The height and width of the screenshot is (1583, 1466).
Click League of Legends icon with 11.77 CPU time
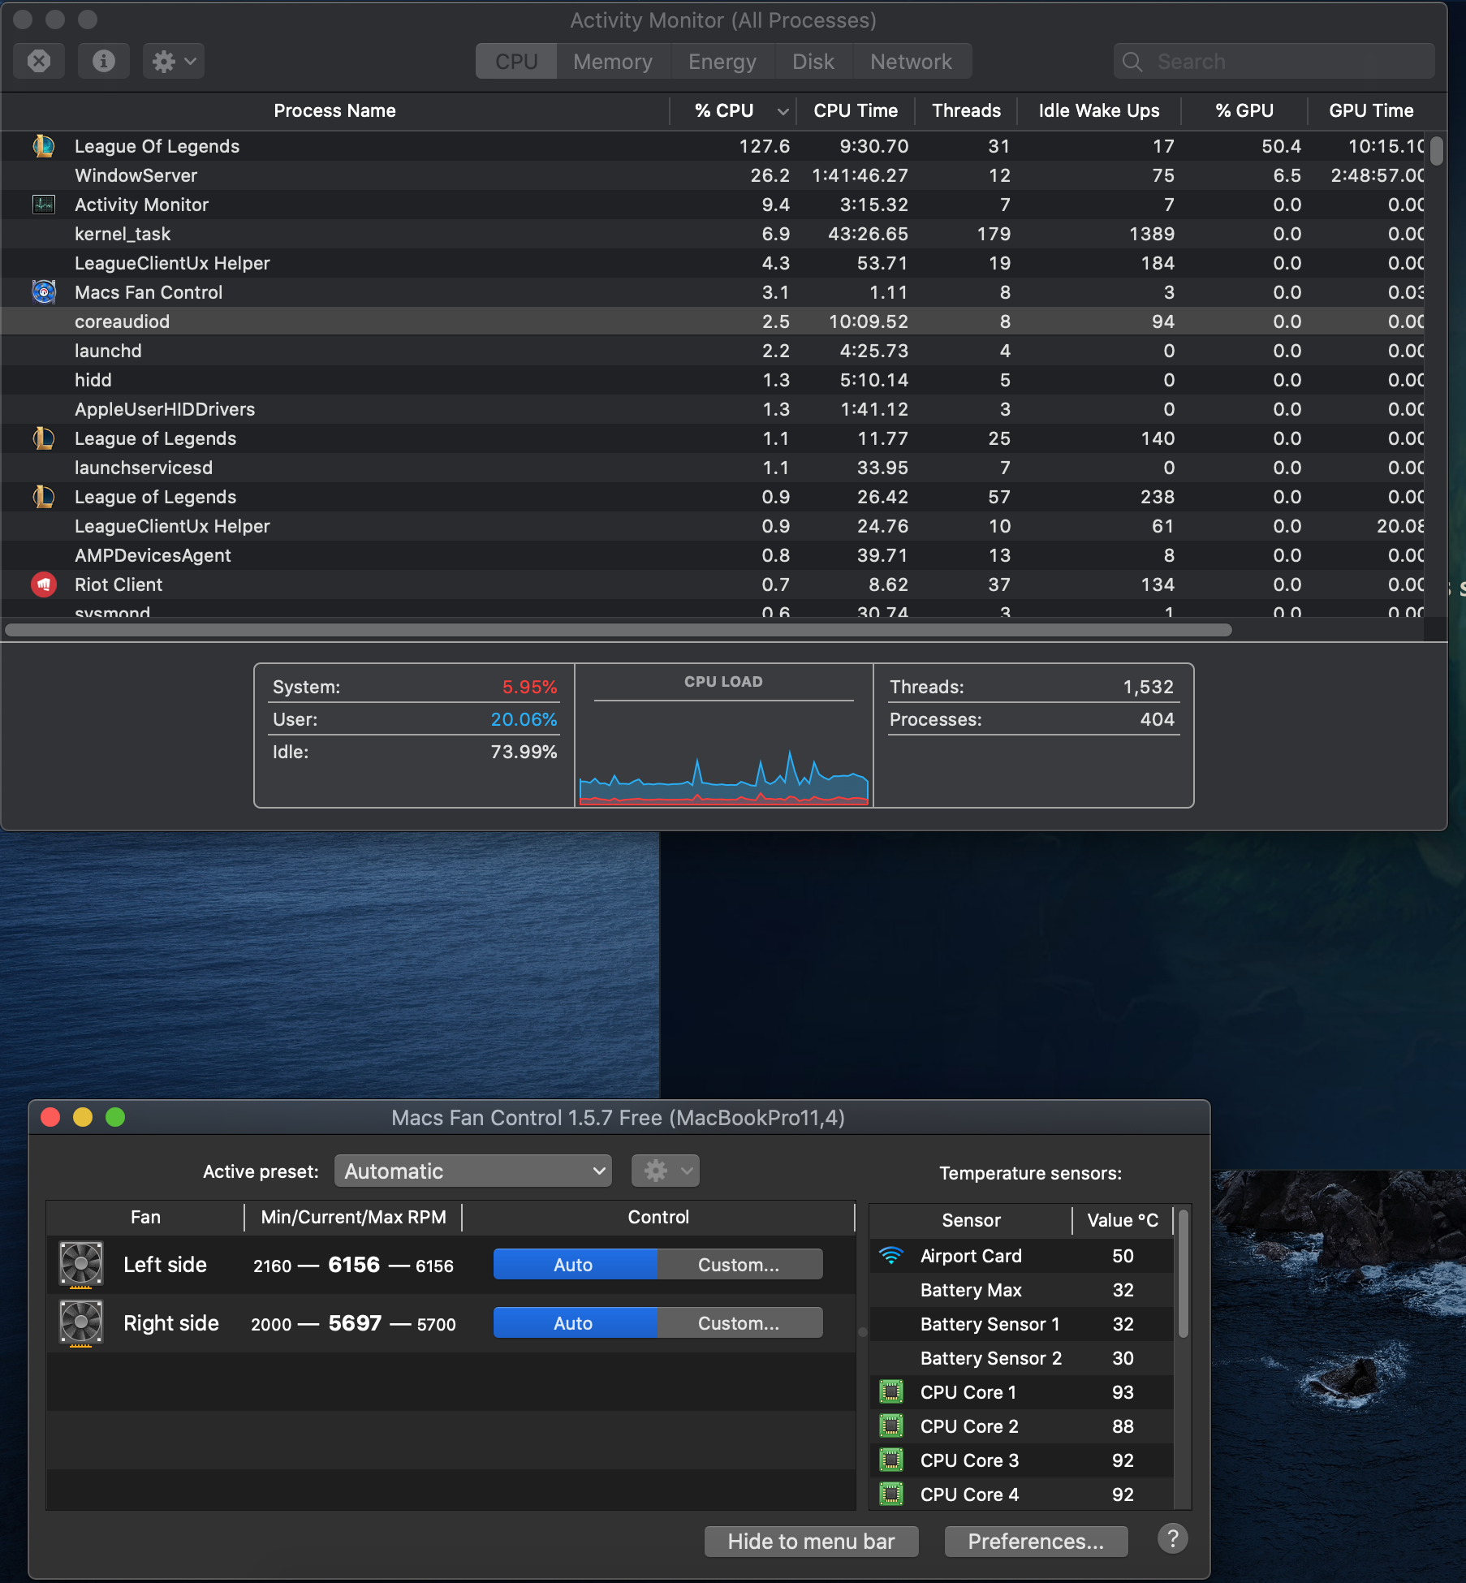(44, 438)
